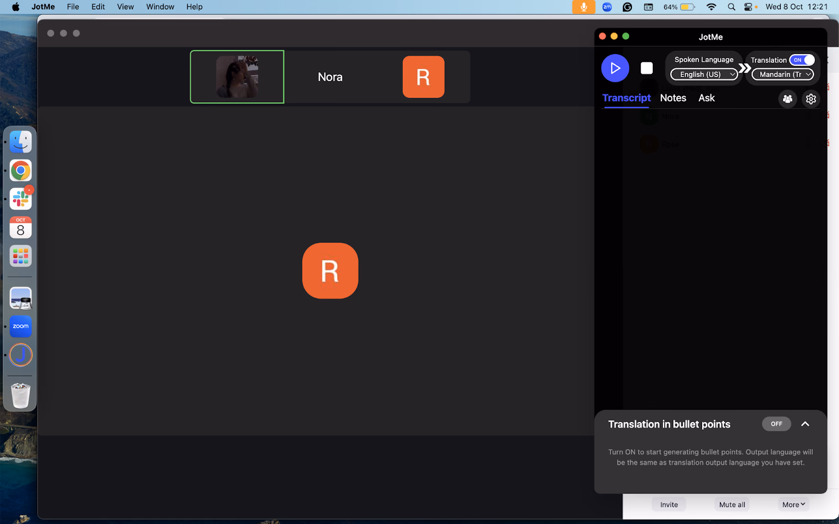Click the Zoom status icon in menu bar
This screenshot has width=839, height=524.
coord(607,7)
